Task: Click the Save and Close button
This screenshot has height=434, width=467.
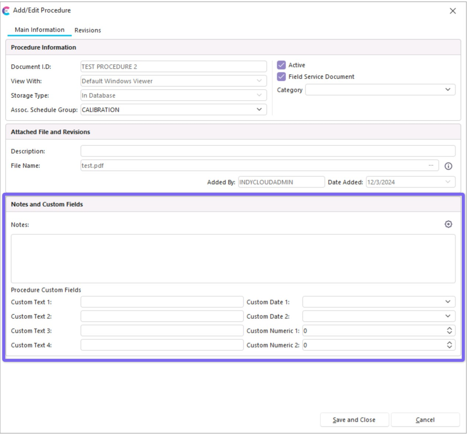Action: tap(354, 420)
